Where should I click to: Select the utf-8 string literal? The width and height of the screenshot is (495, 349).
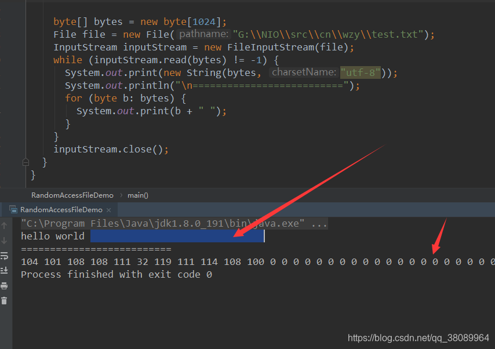[x=361, y=72]
